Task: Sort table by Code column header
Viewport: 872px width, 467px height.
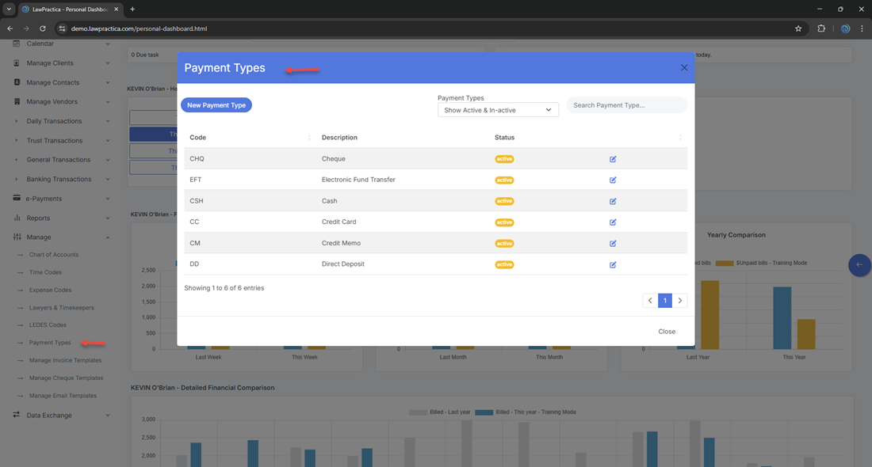Action: point(197,138)
